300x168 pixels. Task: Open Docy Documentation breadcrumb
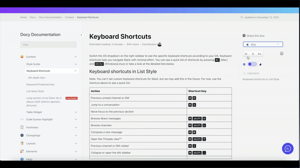(x=50, y=17)
